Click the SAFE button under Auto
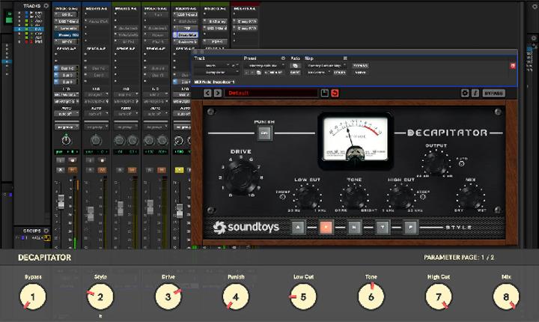 click(295, 73)
